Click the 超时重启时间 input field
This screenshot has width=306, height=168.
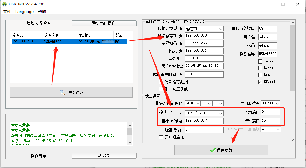point(204,75)
